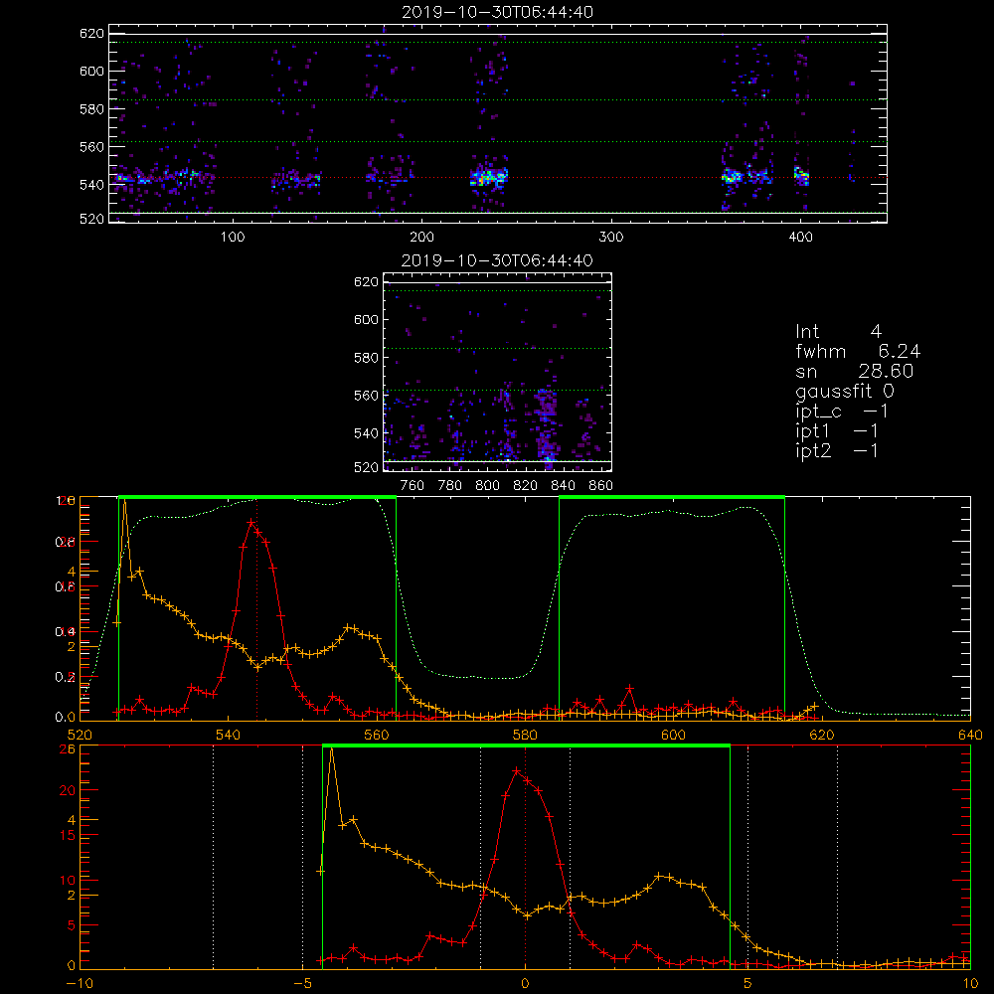Click the 'ipt_c -1' parameter line

point(842,411)
